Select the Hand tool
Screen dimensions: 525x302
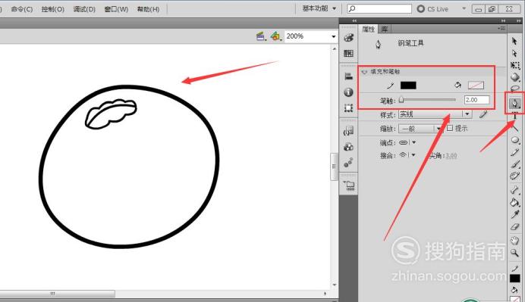[514, 240]
